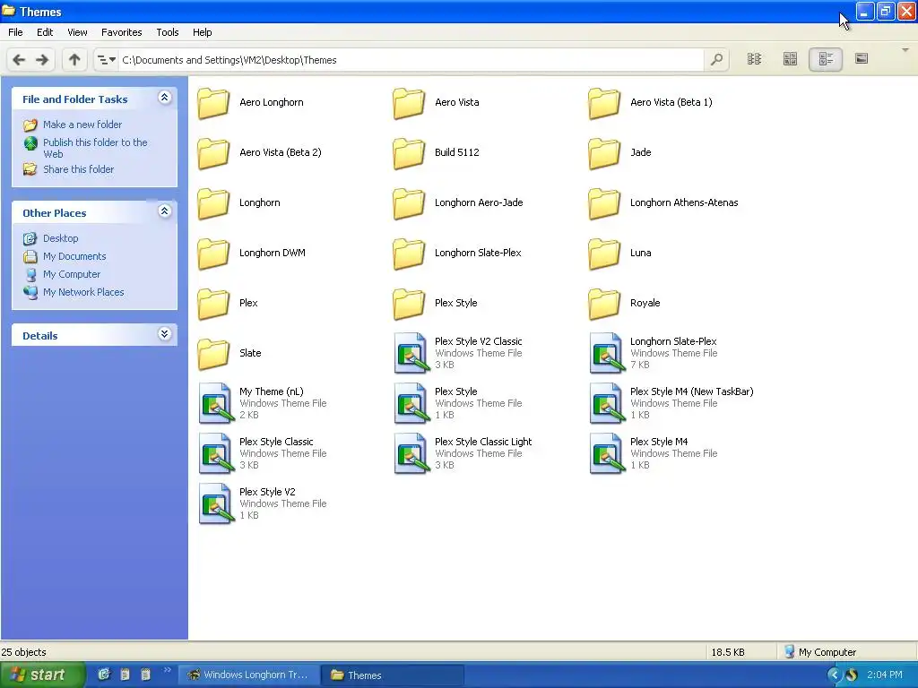Screen dimensions: 918x688
Task: Select the Plex Style Classic theme file
Action: [263, 453]
